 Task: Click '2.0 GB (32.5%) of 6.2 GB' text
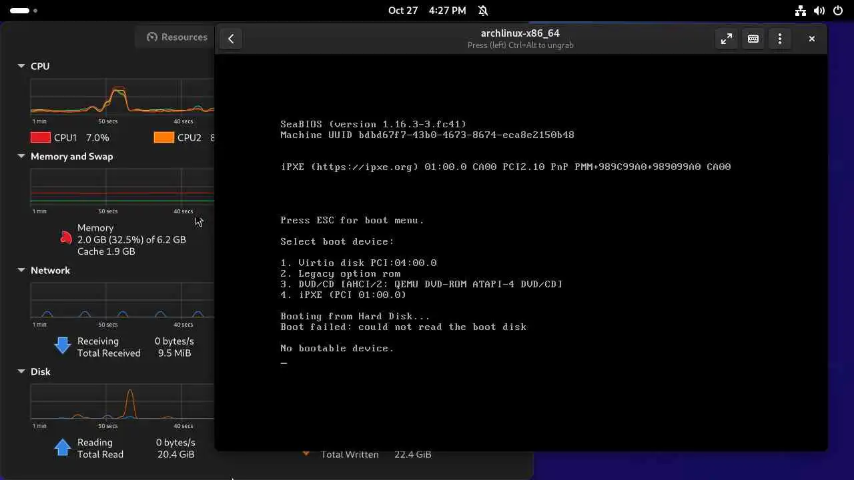[131, 239]
